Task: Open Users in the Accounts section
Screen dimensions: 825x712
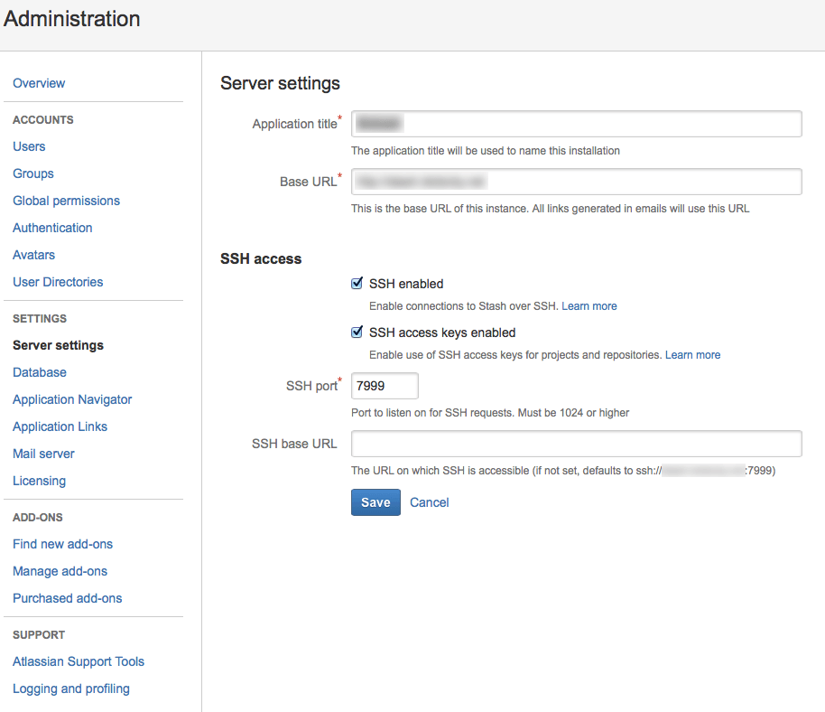Action: 29,146
